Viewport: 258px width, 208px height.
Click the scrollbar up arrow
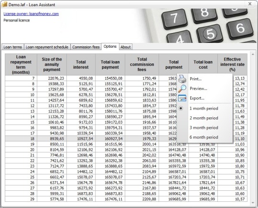253,54
